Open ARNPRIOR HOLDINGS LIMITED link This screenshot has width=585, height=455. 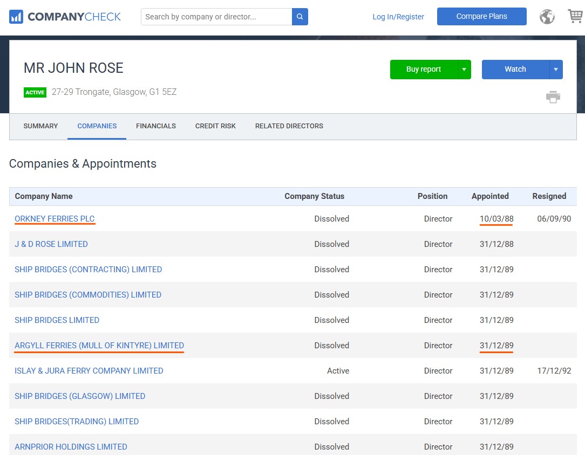[x=71, y=447]
